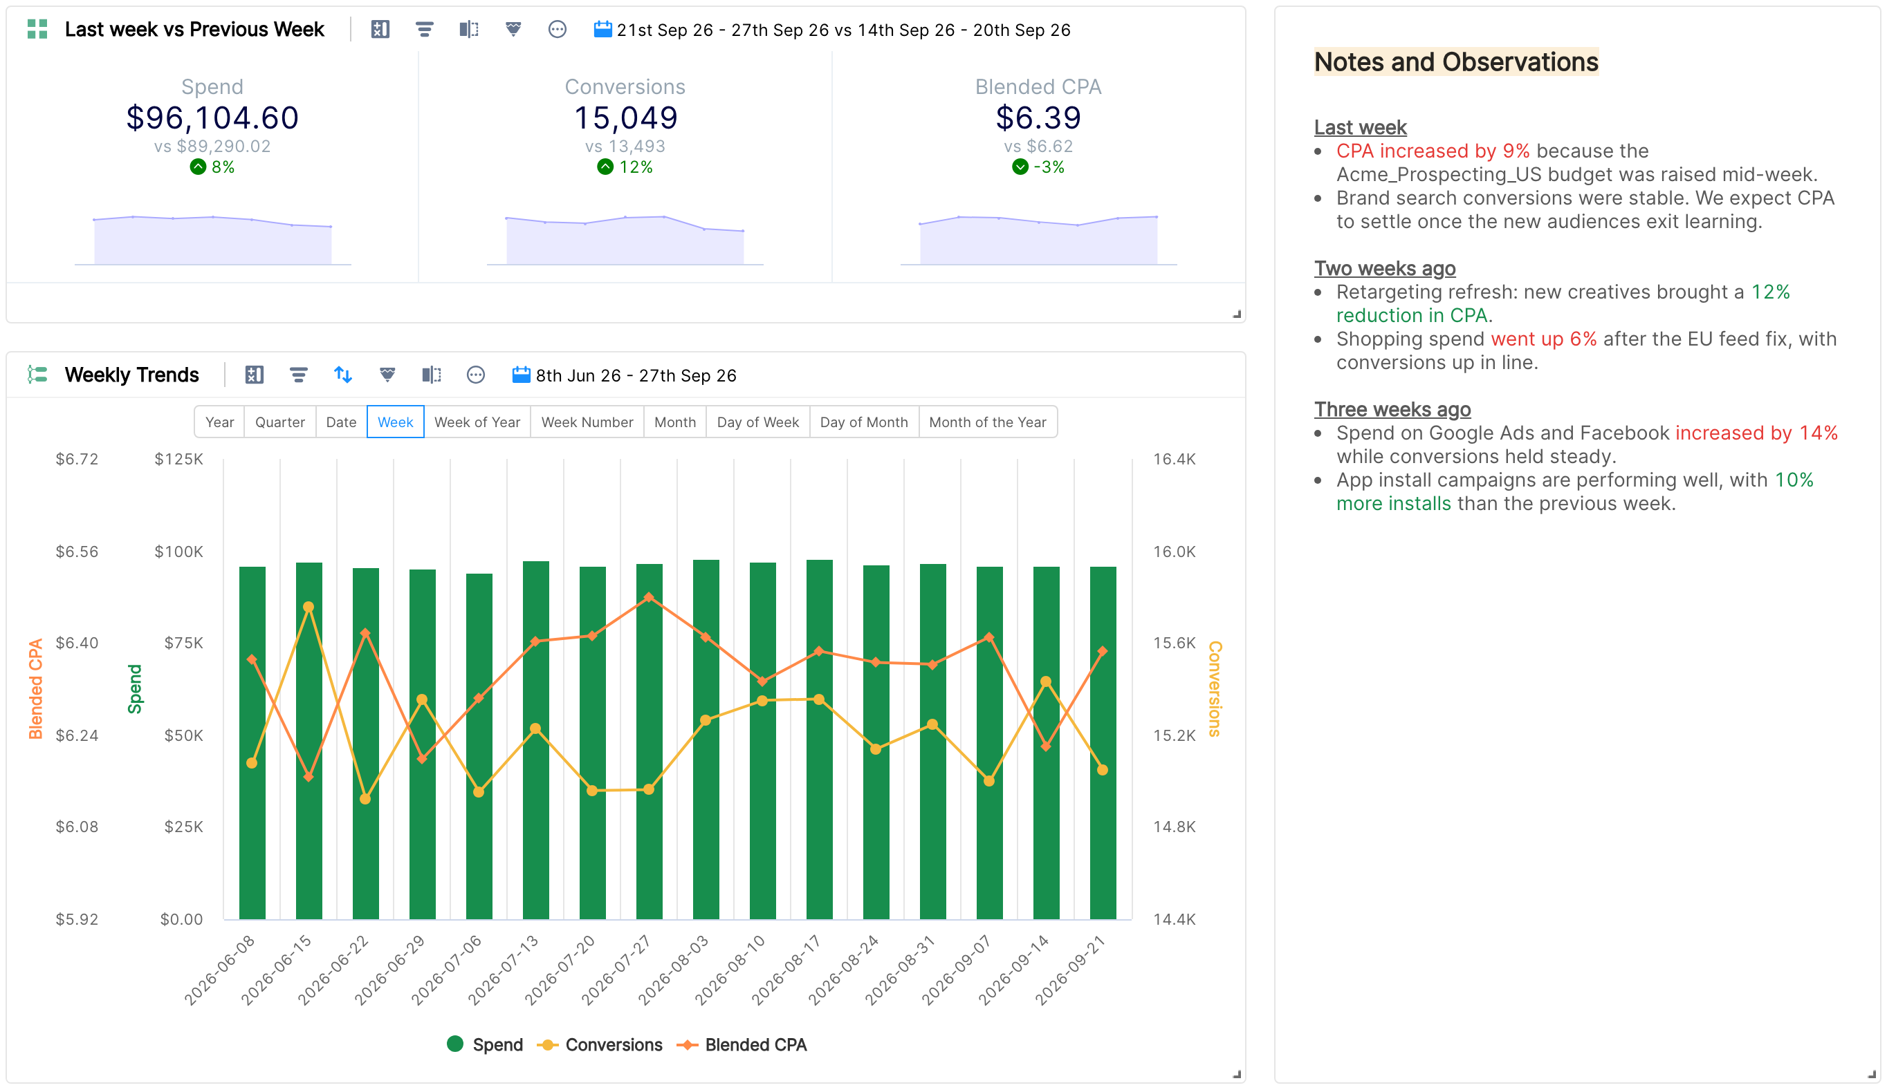Screen dimensions: 1887x1092
Task: Open calendar for 21st Sep 26 date range
Action: pyautogui.click(x=602, y=29)
